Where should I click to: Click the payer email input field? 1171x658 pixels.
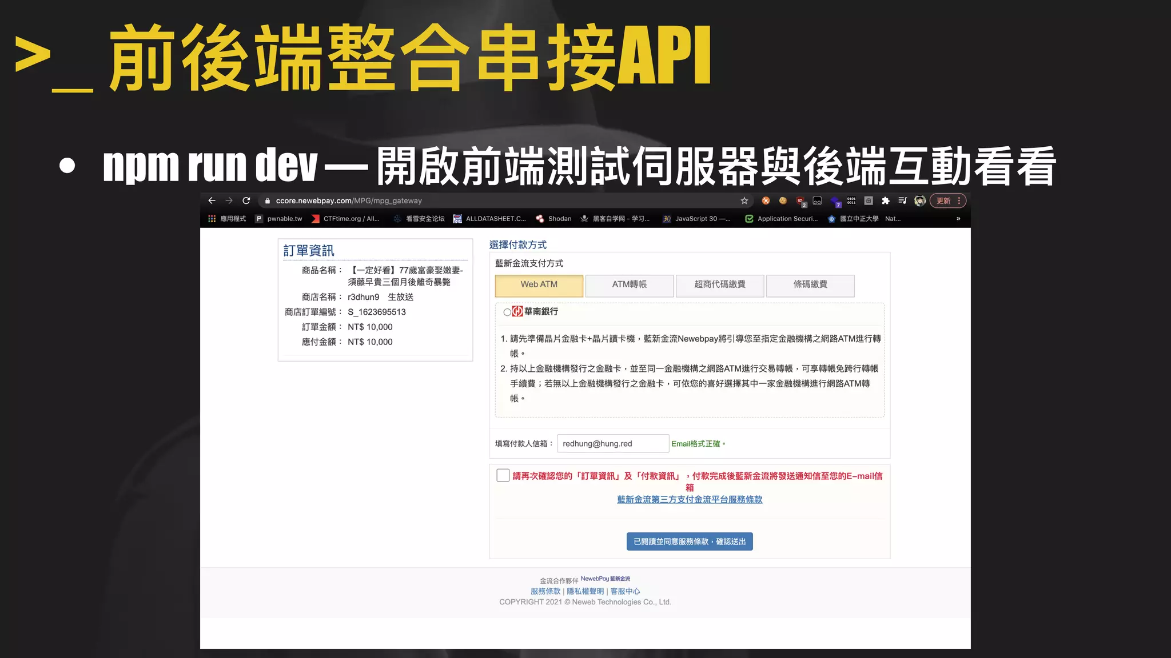tap(613, 444)
